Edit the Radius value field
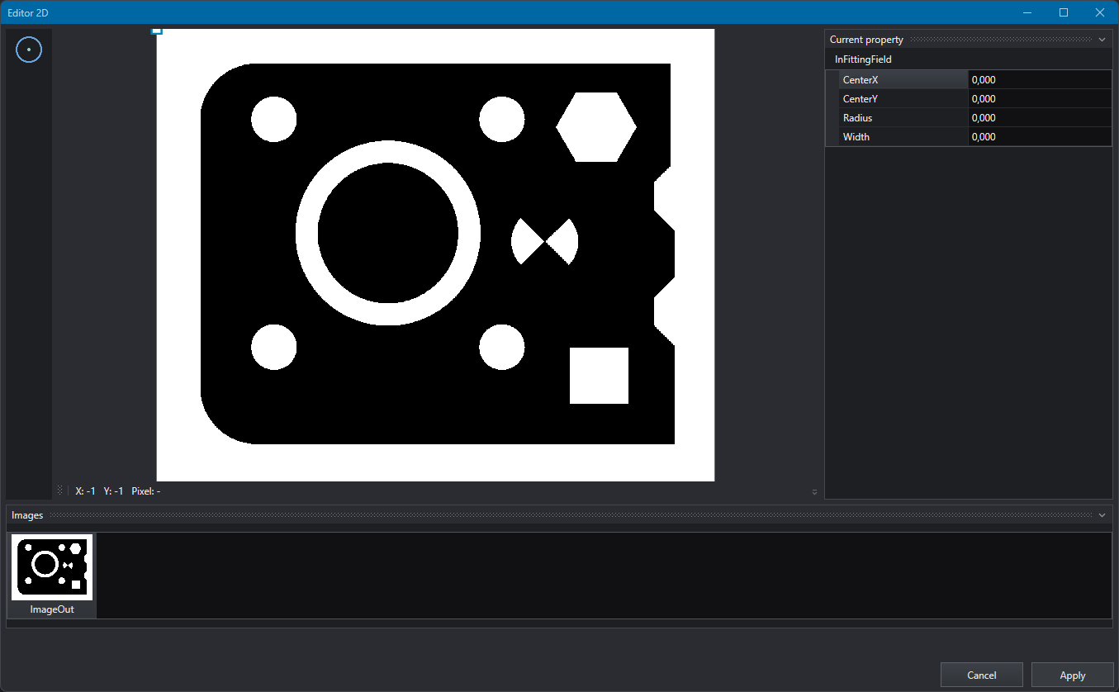 click(x=1040, y=118)
